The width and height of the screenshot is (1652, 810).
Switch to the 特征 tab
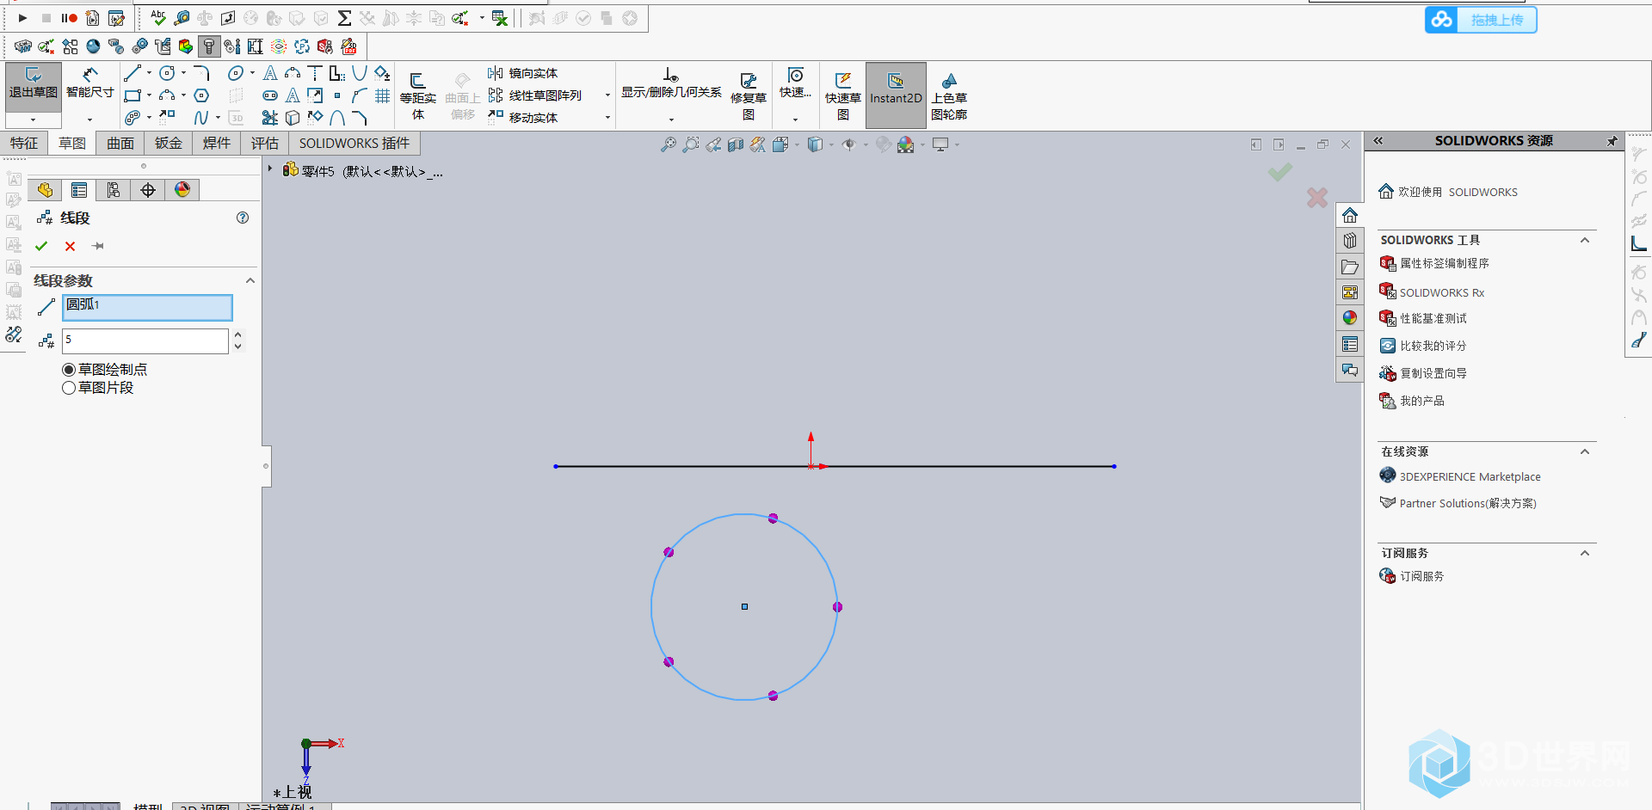[x=24, y=143]
